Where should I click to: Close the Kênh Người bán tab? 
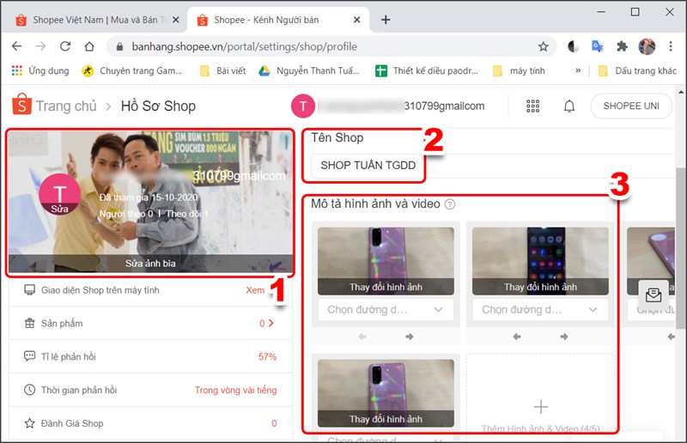[356, 20]
